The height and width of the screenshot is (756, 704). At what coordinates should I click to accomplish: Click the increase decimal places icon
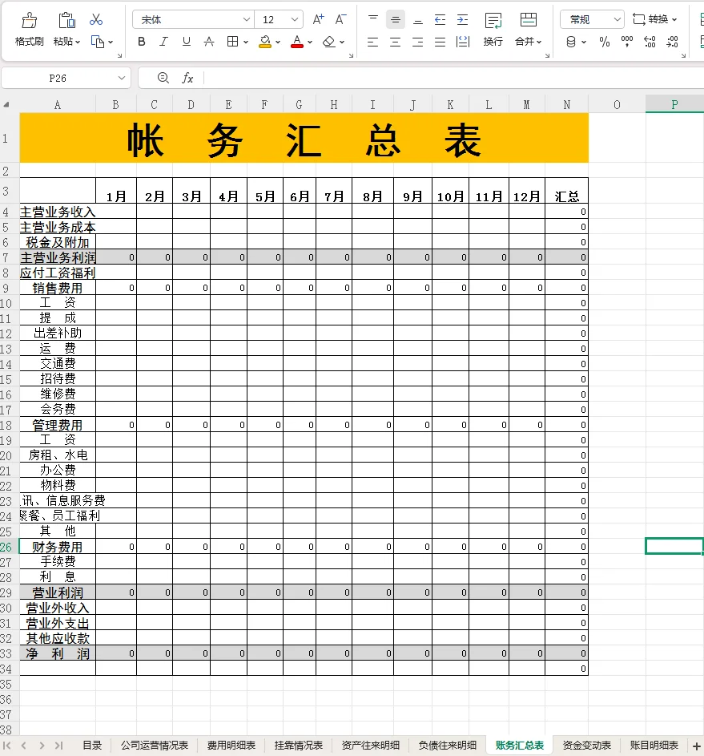(x=650, y=42)
